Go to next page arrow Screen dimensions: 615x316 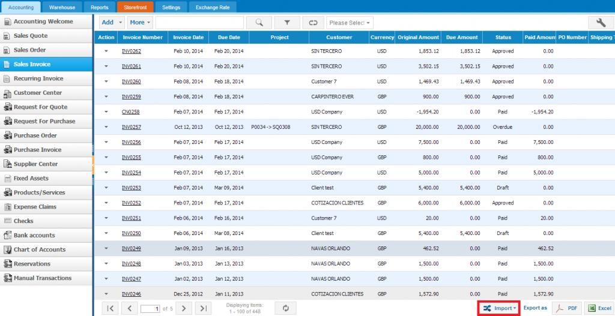[184, 309]
